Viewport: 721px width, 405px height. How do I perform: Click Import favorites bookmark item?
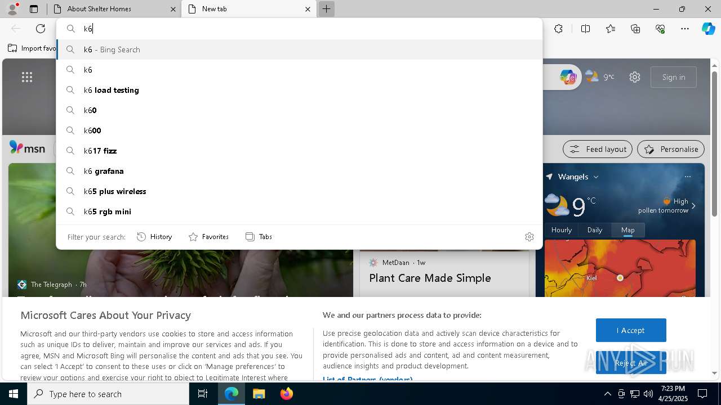(32, 48)
